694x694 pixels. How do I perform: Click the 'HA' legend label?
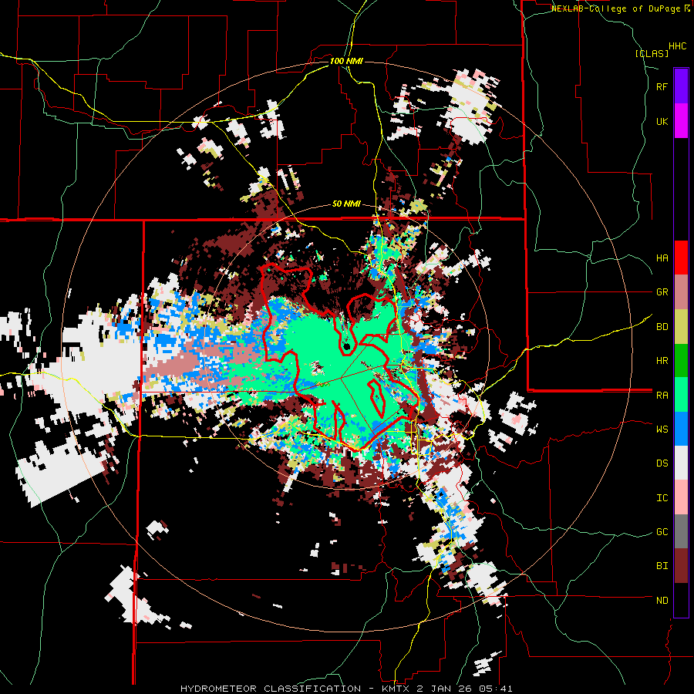coord(662,258)
